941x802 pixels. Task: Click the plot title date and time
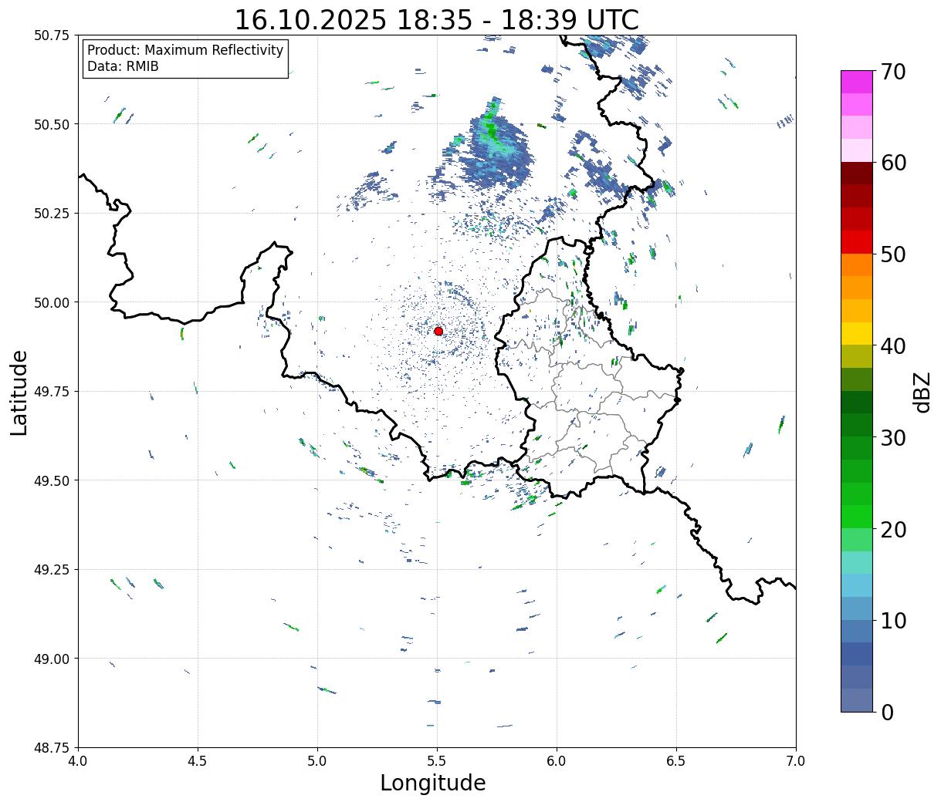point(437,19)
